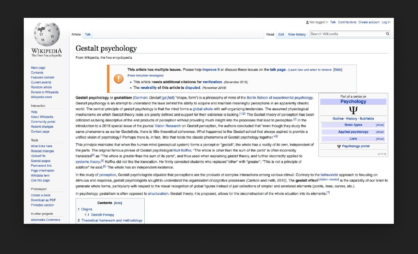Open Special pages link
The height and width of the screenshot is (254, 418).
click(x=40, y=161)
